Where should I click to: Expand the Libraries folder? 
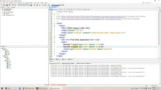(3, 13)
